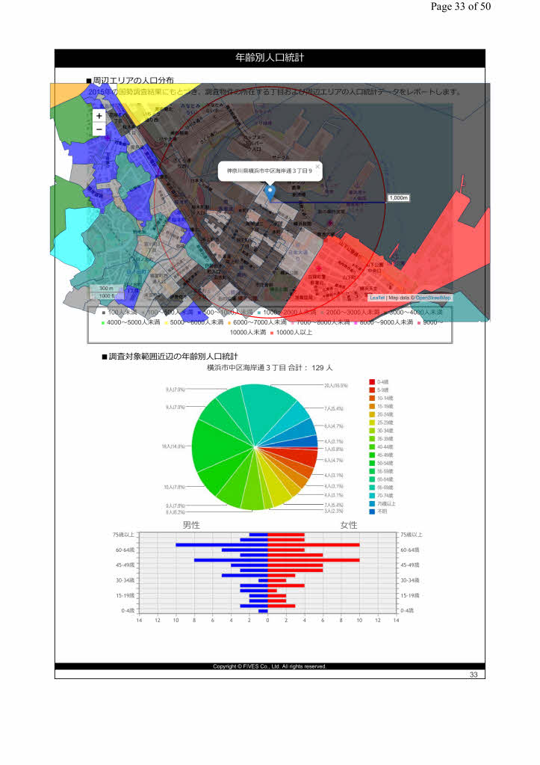Click the address text in map popup
The image size is (540, 765).
click(269, 171)
